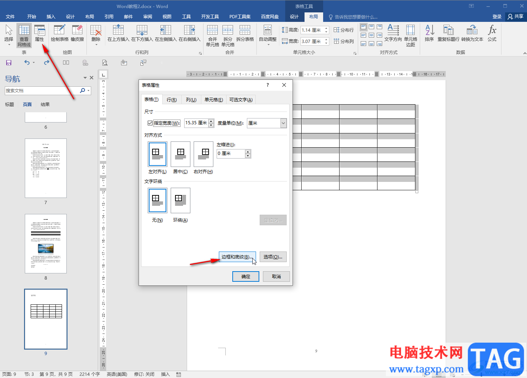Increase ribbon 高度 (row height) with up spinner
This screenshot has height=378, width=527.
click(326, 28)
